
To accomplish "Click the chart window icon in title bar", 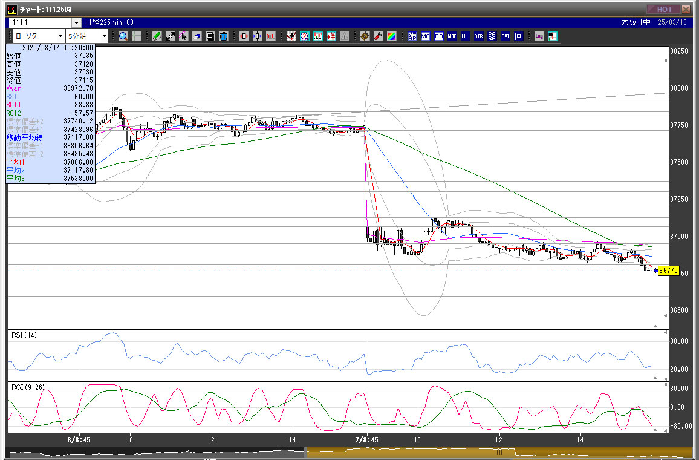I will coord(12,9).
